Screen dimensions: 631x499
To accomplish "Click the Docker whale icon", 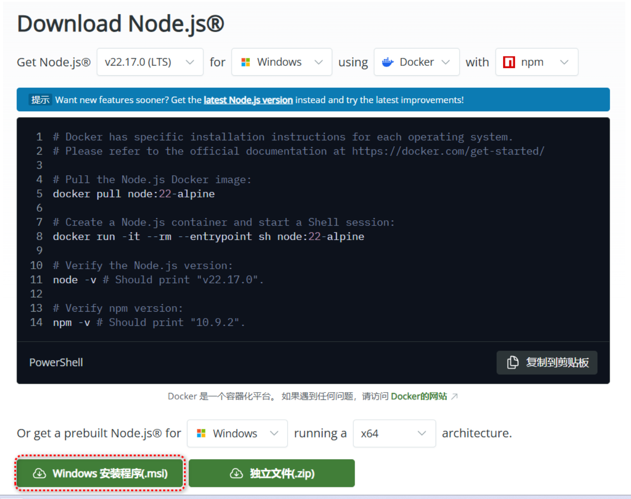I will (388, 62).
